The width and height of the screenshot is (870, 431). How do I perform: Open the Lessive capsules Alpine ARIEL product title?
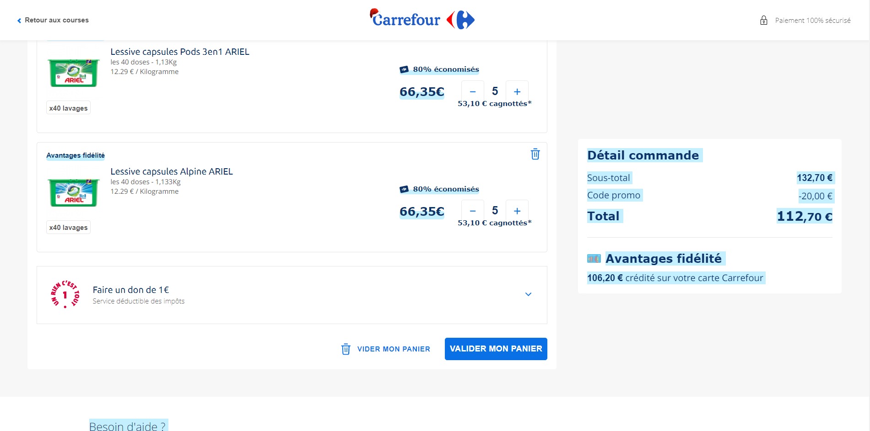click(172, 171)
